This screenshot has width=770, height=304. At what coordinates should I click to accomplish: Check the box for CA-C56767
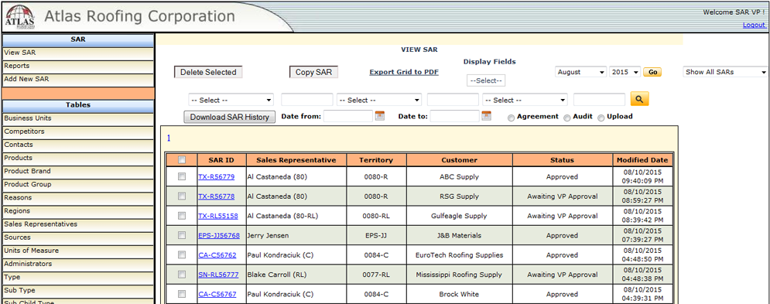point(182,294)
